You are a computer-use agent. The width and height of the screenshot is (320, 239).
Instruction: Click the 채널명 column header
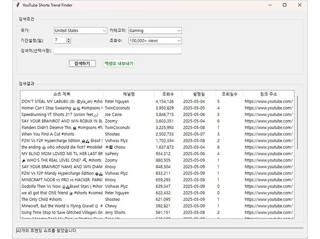(129, 94)
